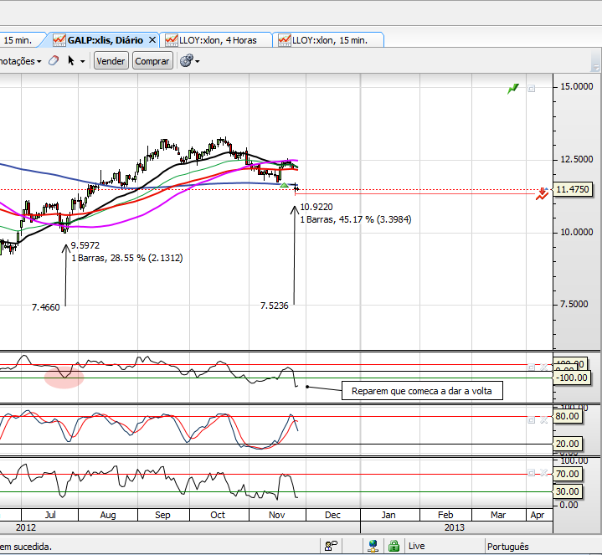Select the arrow pointer tool
This screenshot has height=555, width=602.
[x=71, y=60]
